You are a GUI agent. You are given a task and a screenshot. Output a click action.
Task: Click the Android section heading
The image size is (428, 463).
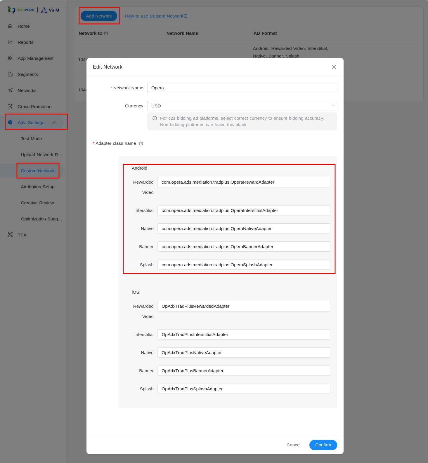pyautogui.click(x=139, y=168)
